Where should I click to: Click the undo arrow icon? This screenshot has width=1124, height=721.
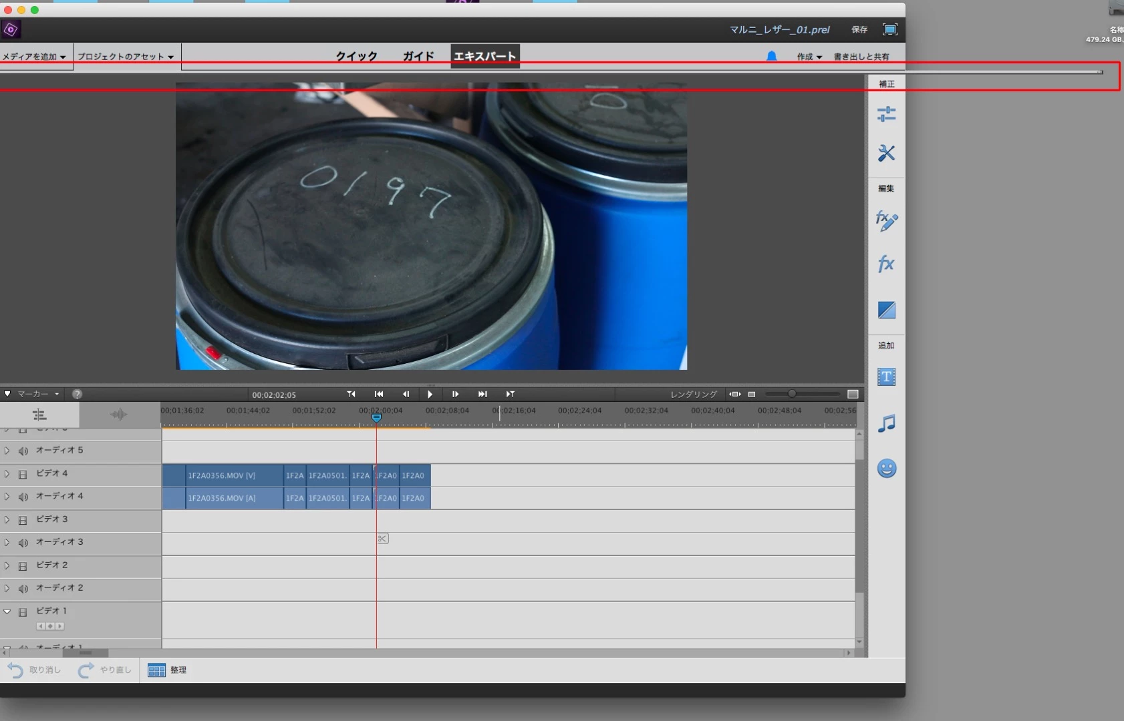coord(15,670)
